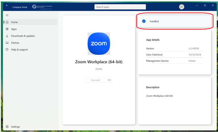
Task: Click the Company Portal title text
Action: pyautogui.click(x=20, y=7)
